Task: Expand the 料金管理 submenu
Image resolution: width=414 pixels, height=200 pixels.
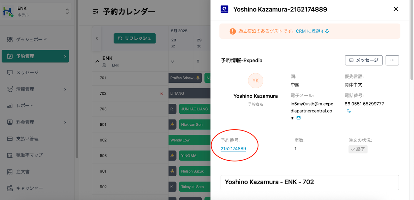Action: [x=65, y=122]
